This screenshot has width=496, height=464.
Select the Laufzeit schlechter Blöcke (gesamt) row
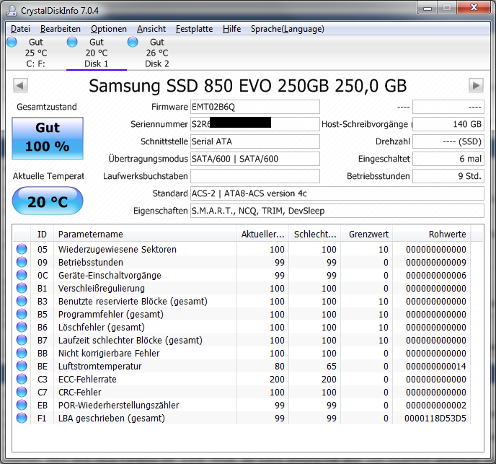tap(242, 340)
